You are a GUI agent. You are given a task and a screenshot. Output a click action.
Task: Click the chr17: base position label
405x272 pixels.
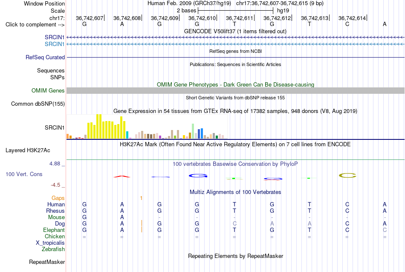point(57,18)
